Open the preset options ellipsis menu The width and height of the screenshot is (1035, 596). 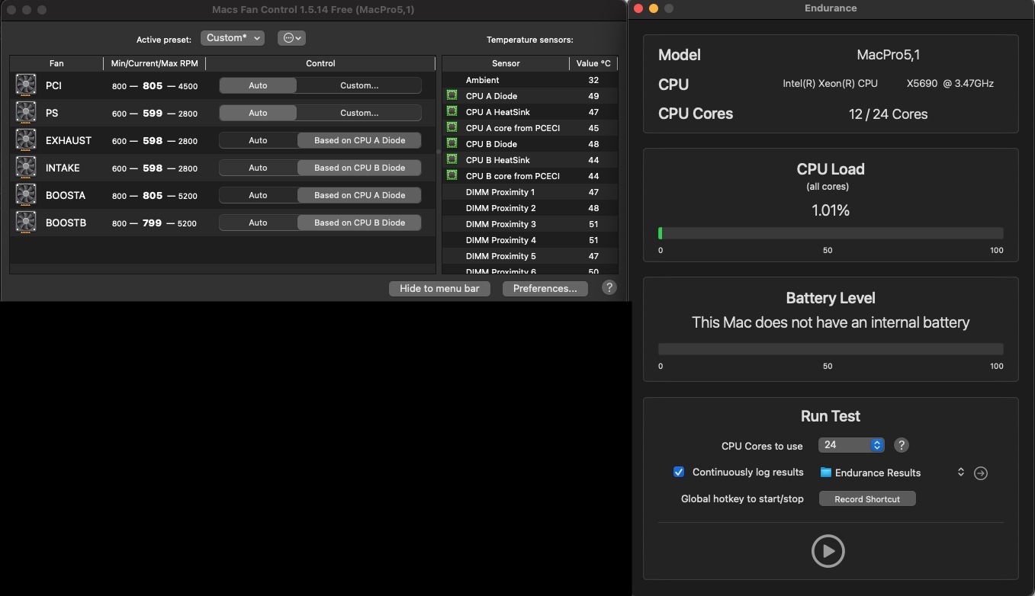point(291,38)
